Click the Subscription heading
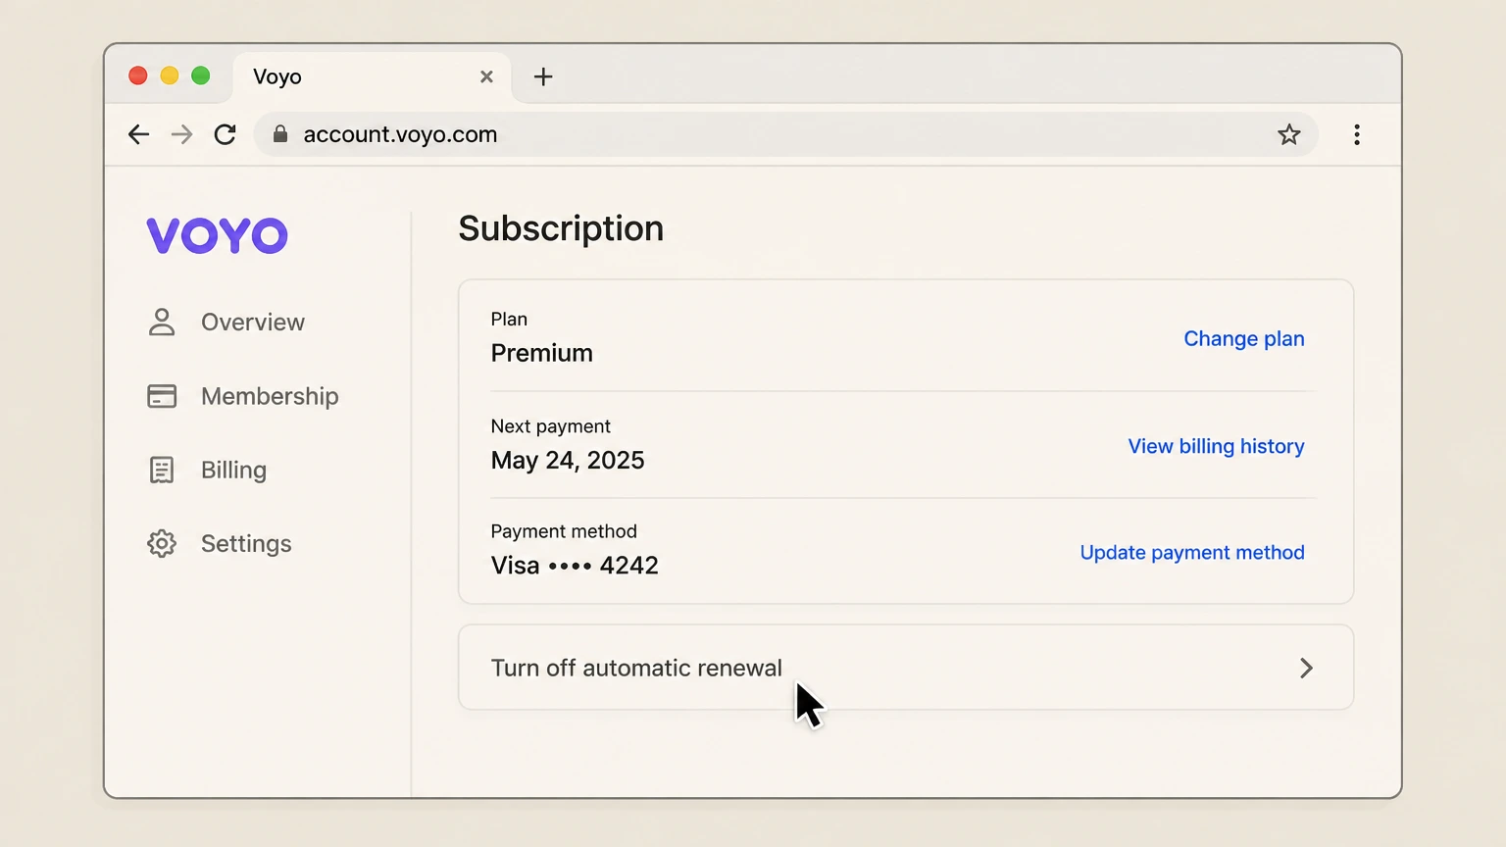Screen dimensions: 1506x847 coord(561,228)
